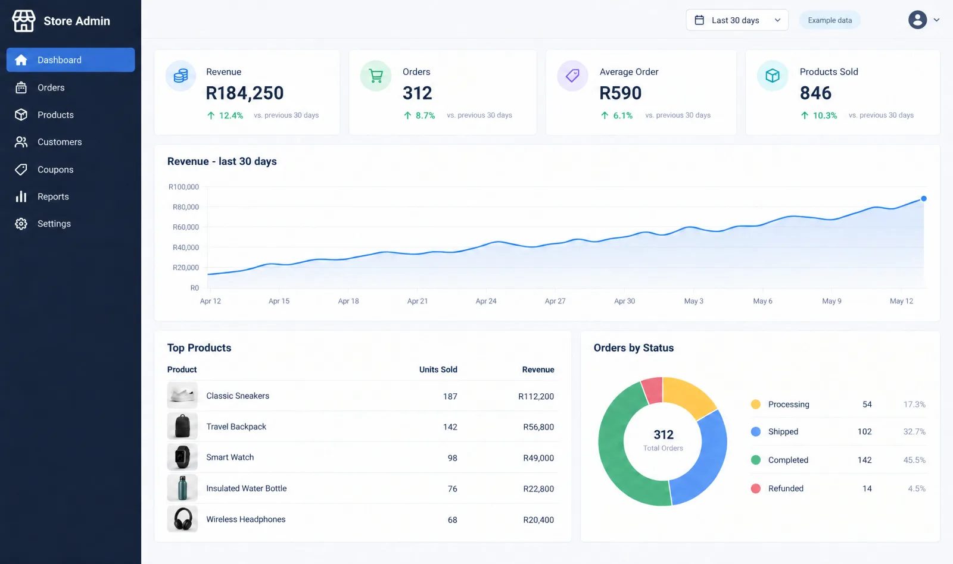953x564 pixels.
Task: Click the Settings gear icon
Action: (x=21, y=224)
